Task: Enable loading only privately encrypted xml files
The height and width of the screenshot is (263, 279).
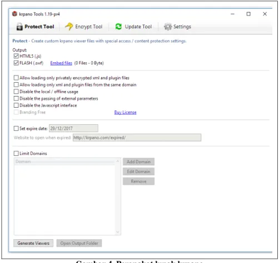Action: pos(16,78)
